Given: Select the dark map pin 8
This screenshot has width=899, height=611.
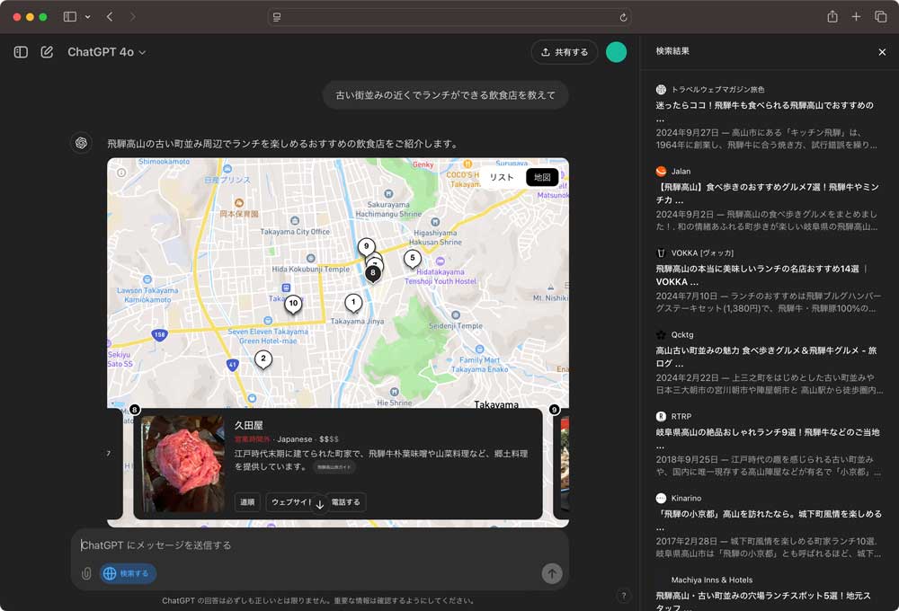Looking at the screenshot, I should point(373,273).
